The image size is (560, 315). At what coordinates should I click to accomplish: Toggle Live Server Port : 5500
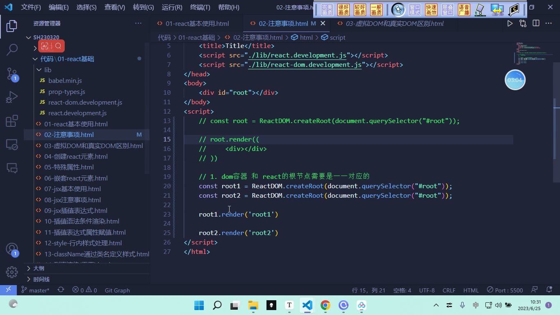[505, 290]
